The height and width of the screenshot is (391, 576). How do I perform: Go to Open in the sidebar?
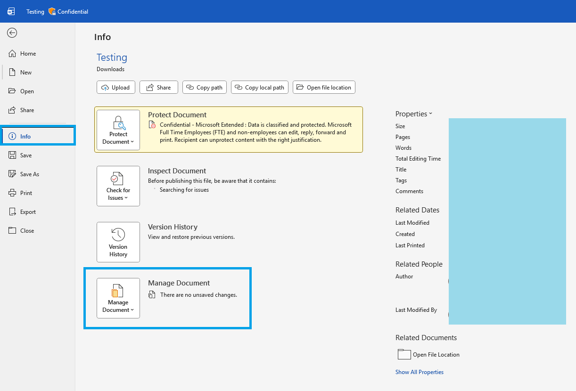pos(38,91)
